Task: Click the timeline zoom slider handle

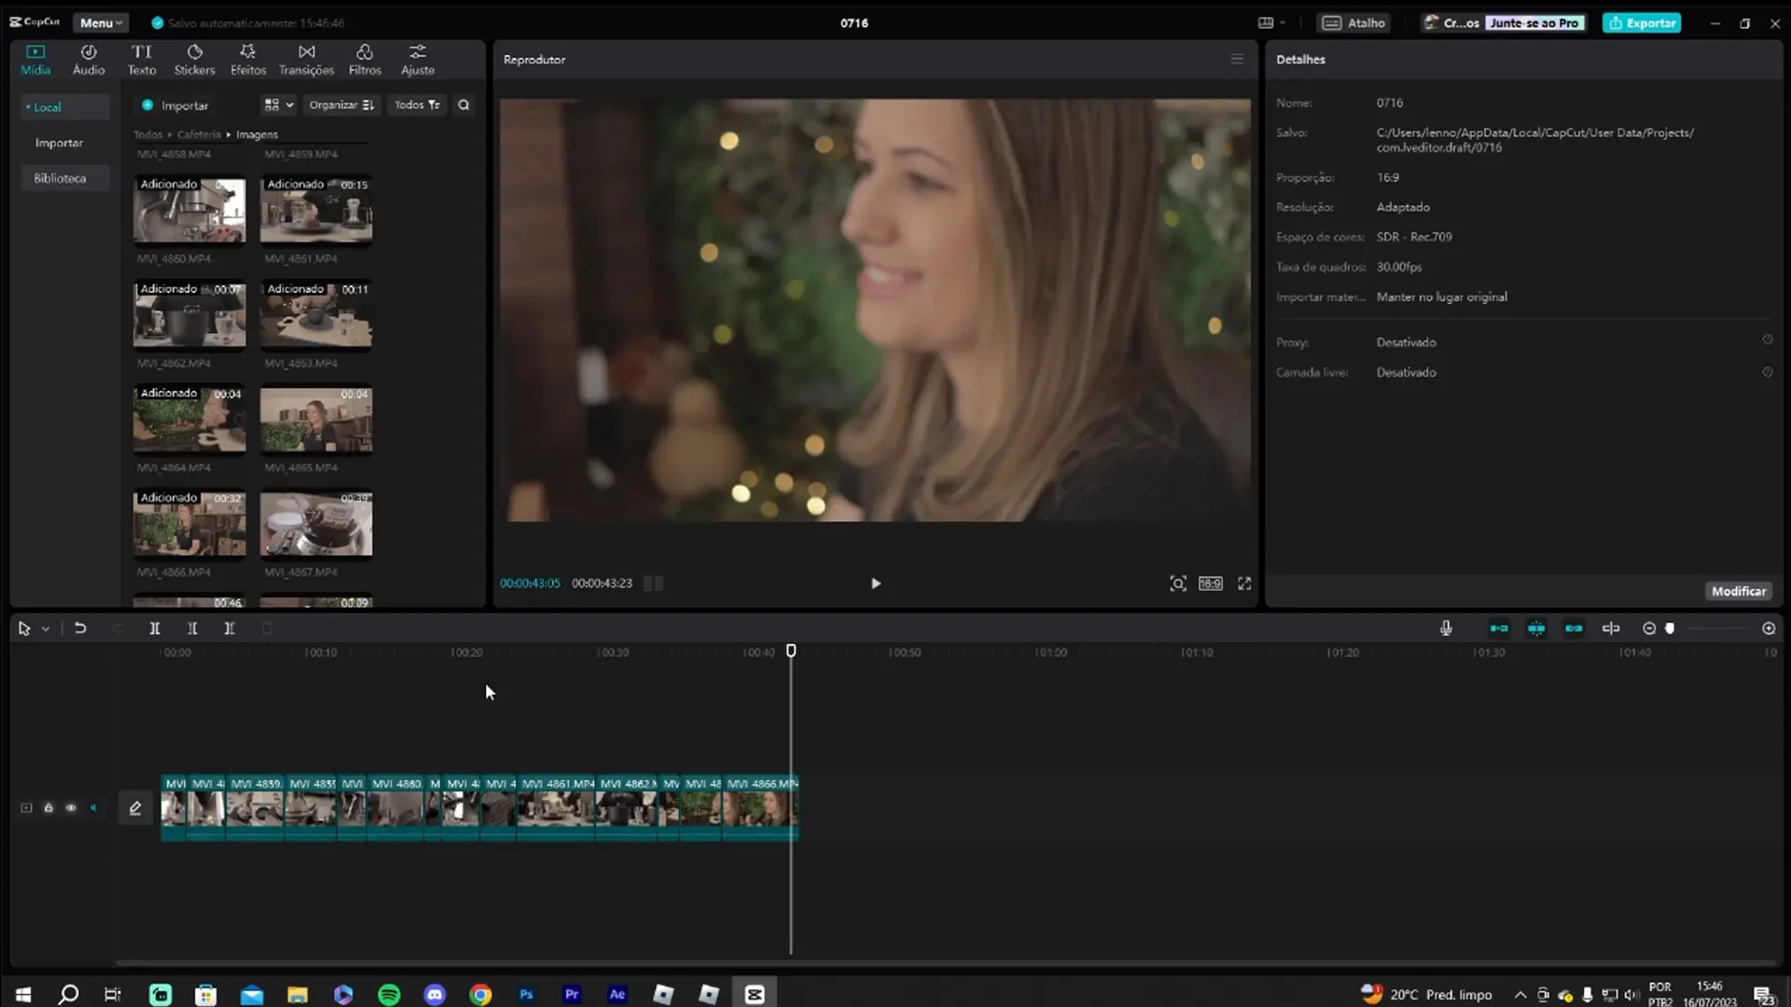Action: click(1670, 628)
